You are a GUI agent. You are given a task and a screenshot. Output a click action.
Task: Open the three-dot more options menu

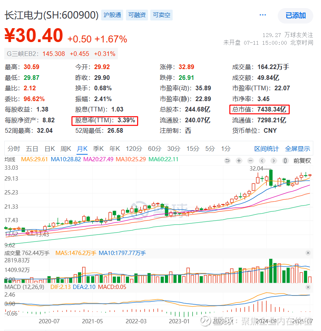click(x=262, y=15)
